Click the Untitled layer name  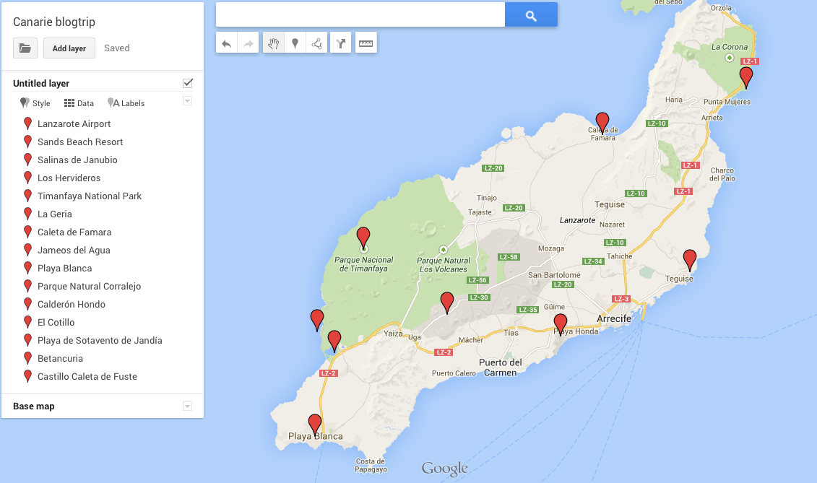(x=41, y=83)
